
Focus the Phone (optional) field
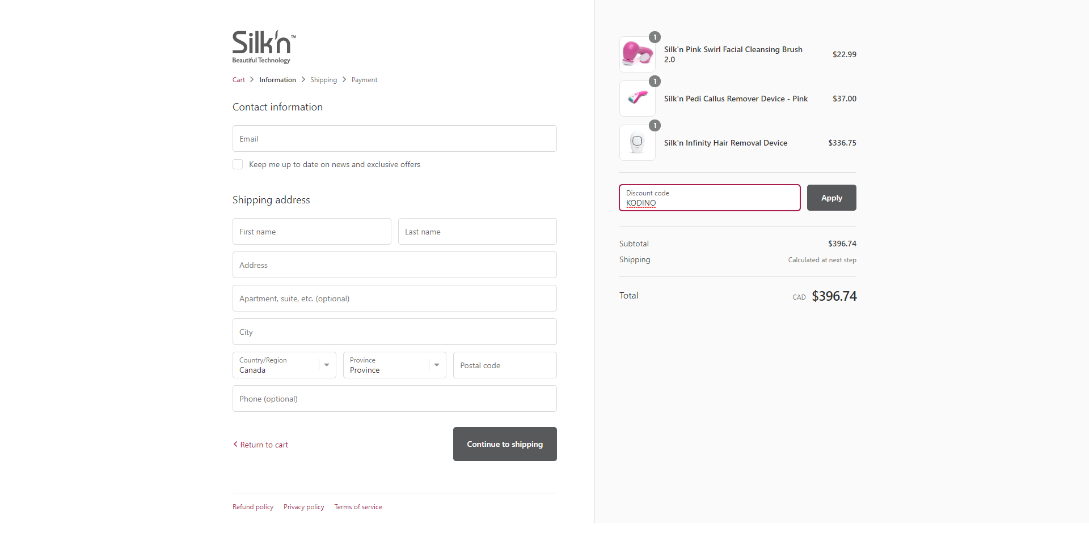(394, 399)
